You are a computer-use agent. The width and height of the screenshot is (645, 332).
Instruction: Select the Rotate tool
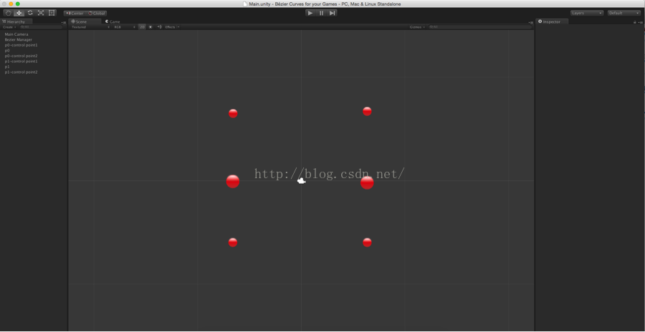[30, 13]
